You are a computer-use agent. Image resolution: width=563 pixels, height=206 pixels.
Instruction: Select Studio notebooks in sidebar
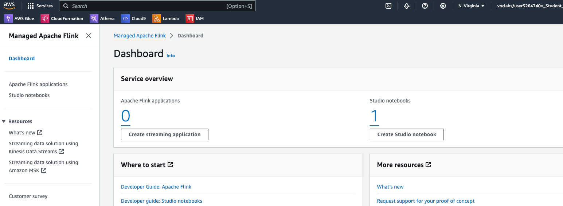29,95
